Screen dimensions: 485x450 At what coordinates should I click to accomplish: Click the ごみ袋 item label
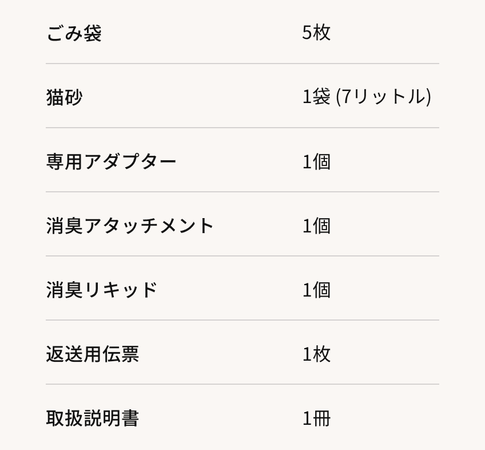coord(74,33)
